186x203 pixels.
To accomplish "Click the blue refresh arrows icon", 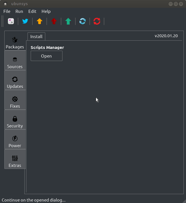I will pyautogui.click(x=83, y=21).
